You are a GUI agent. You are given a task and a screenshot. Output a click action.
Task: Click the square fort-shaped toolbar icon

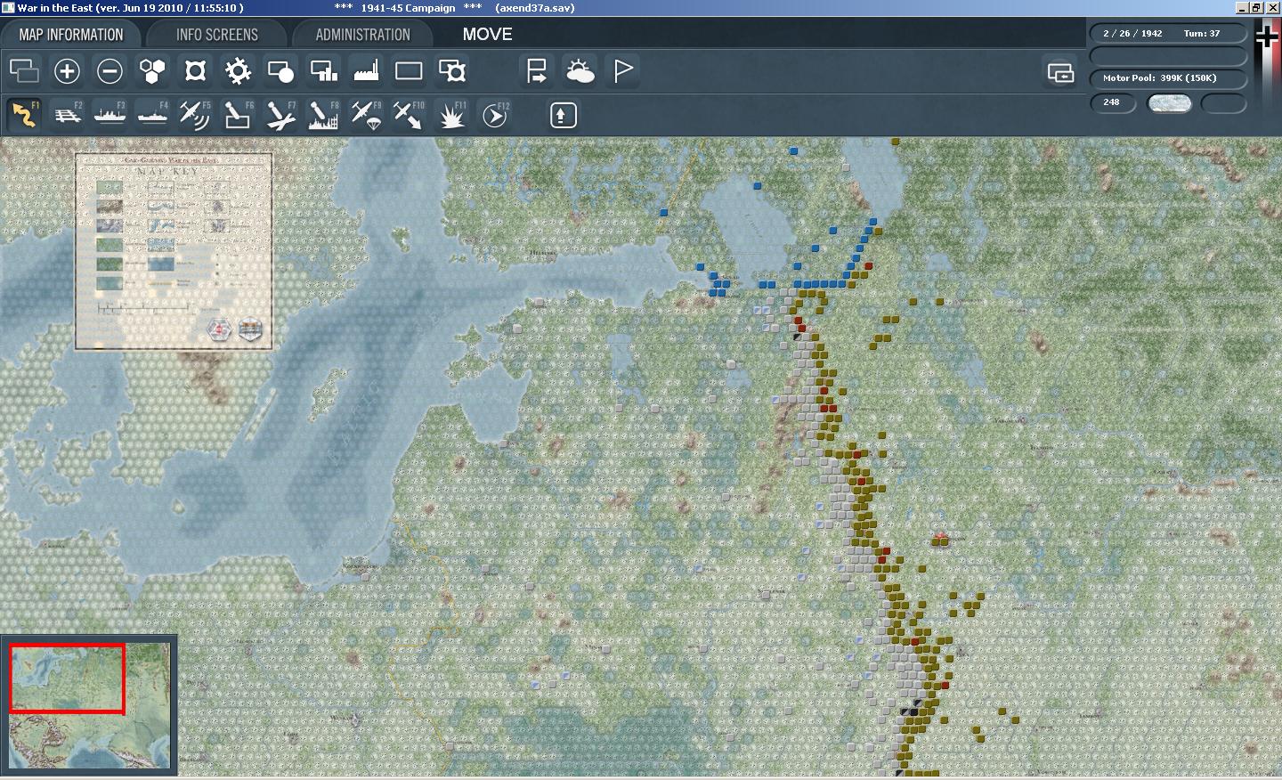click(x=195, y=70)
